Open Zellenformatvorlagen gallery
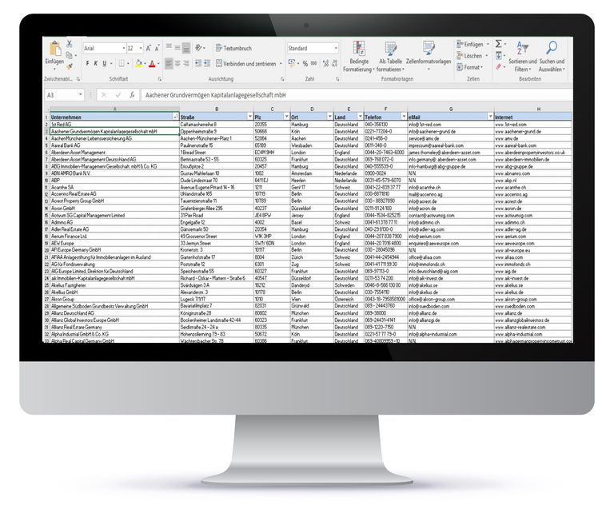 pos(429,56)
